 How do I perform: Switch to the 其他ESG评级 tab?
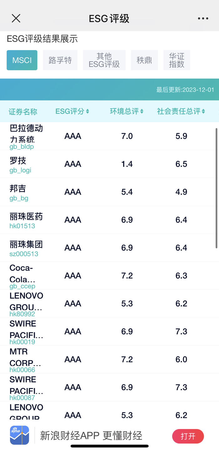pyautogui.click(x=104, y=60)
